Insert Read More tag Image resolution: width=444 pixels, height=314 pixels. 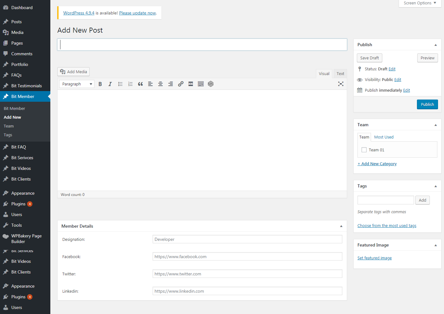pyautogui.click(x=191, y=84)
